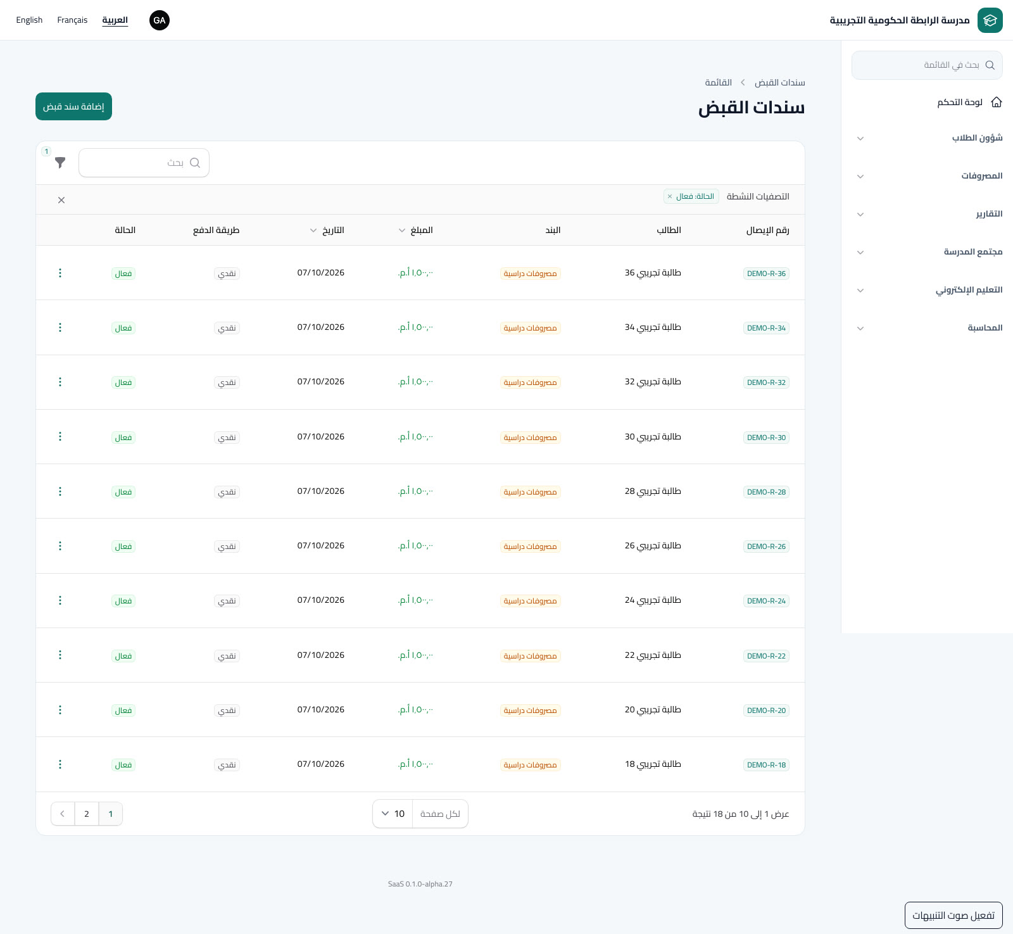Open row actions menu for DEMO-R-32

[60, 382]
